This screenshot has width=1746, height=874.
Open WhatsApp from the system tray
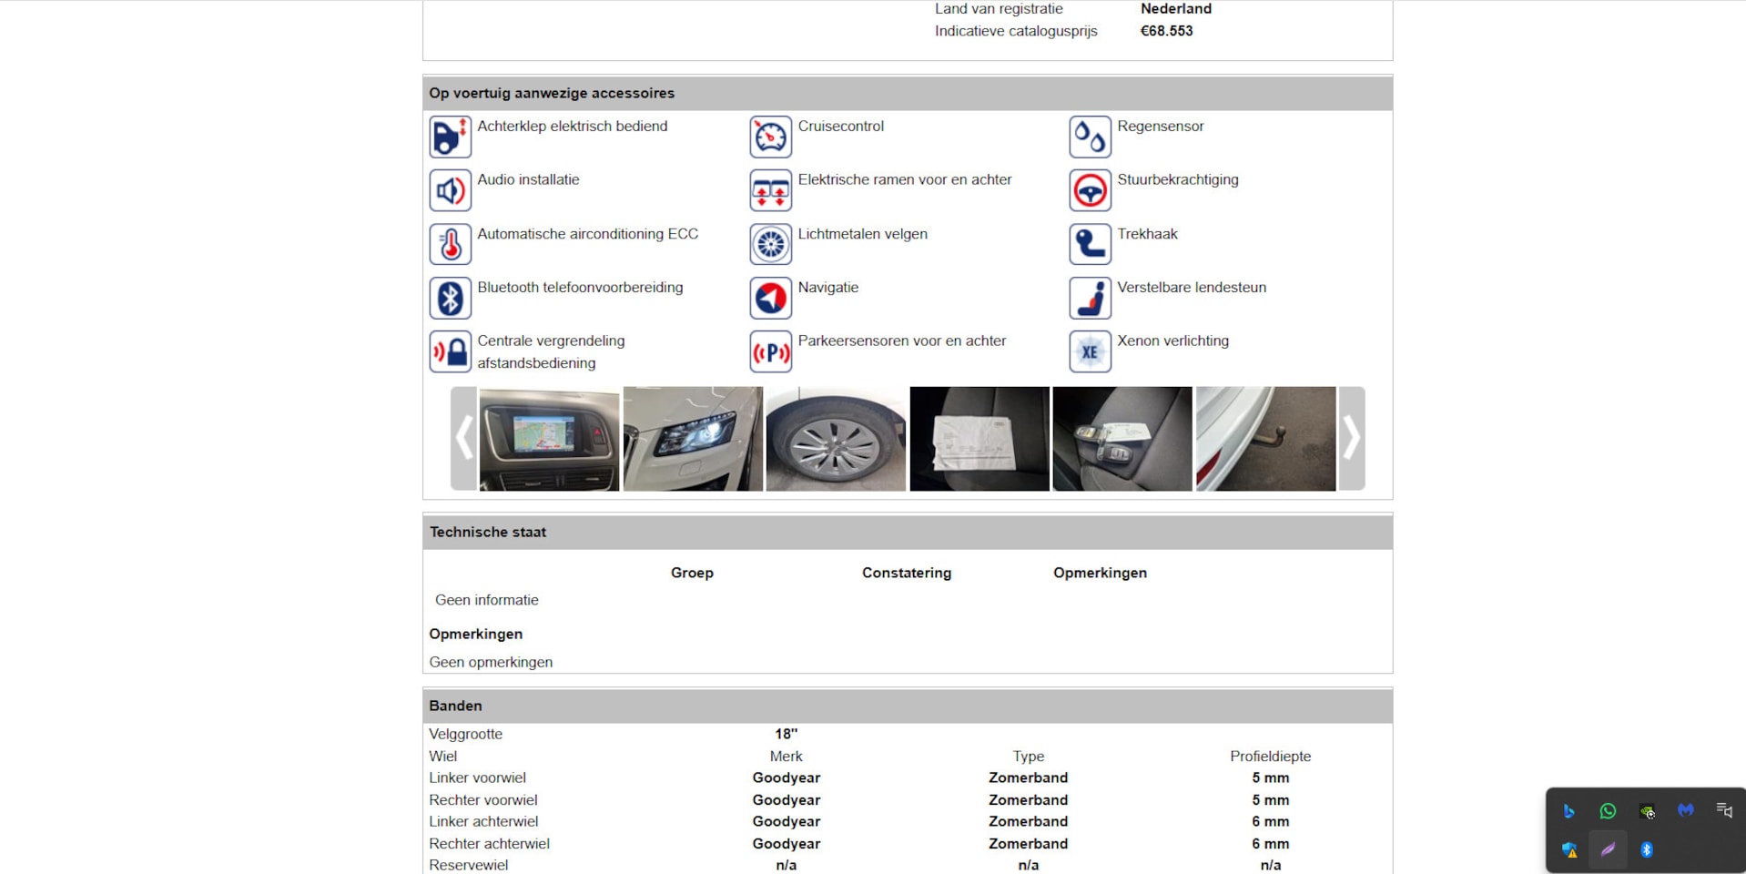click(x=1608, y=811)
